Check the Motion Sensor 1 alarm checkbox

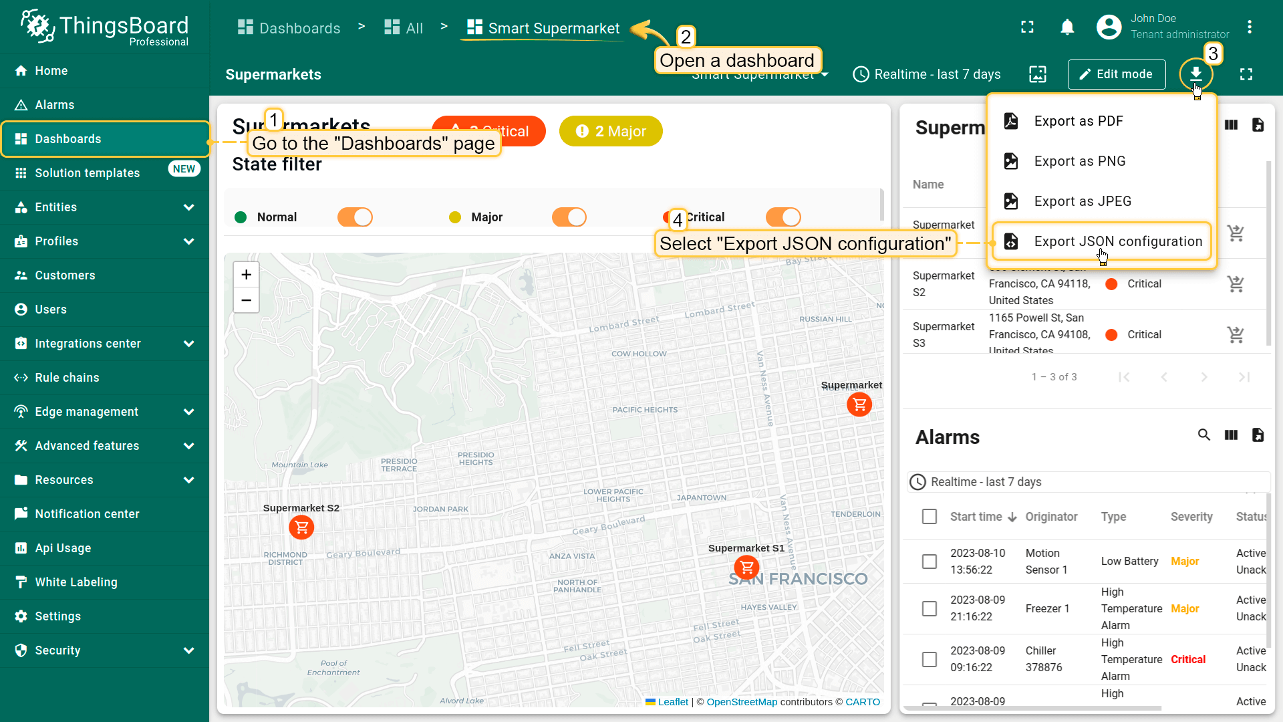929,562
